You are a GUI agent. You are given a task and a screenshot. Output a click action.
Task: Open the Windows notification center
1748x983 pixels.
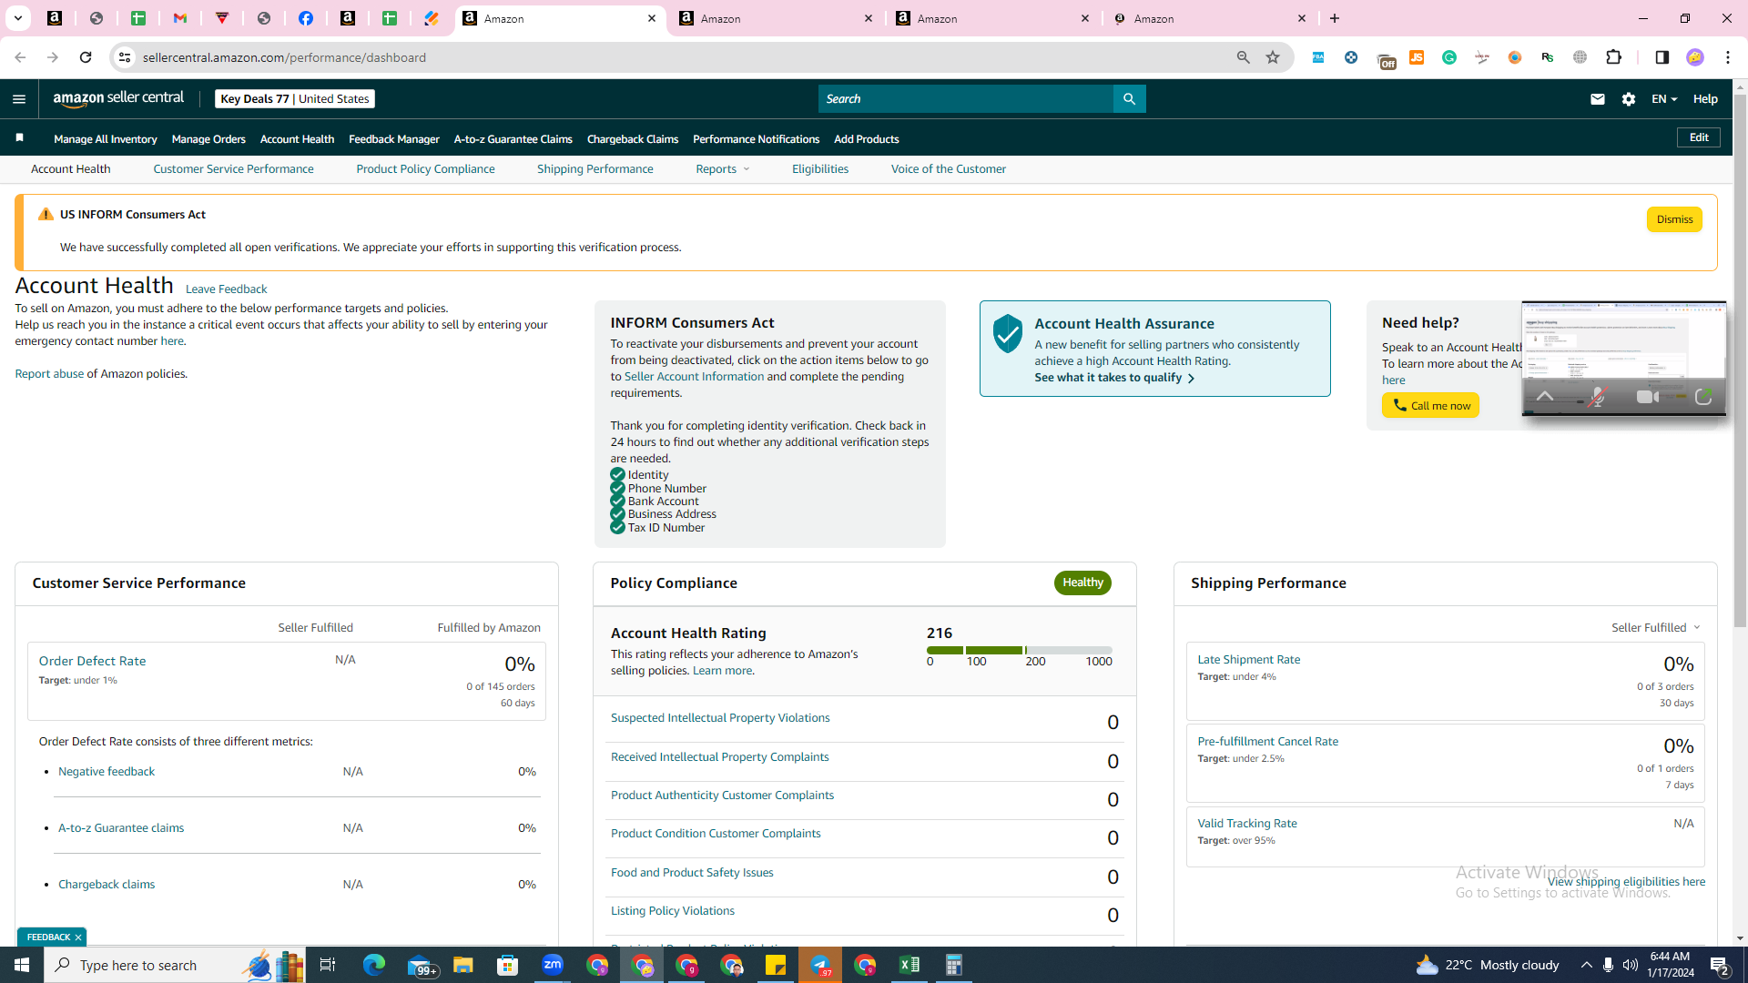pyautogui.click(x=1720, y=965)
